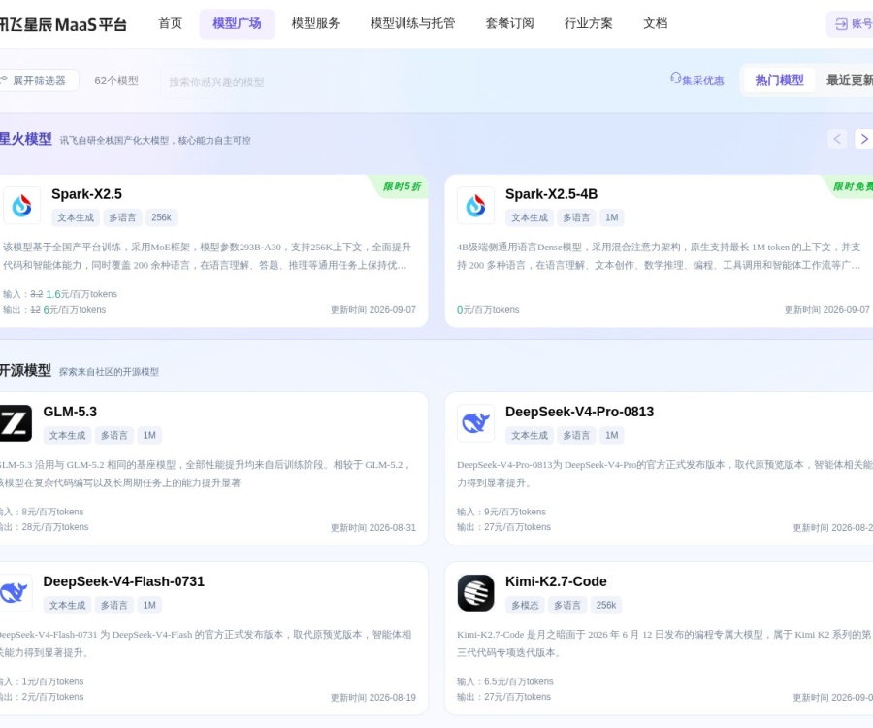The height and width of the screenshot is (728, 873).
Task: Switch to the 最近更新 sort tab
Action: pyautogui.click(x=850, y=81)
